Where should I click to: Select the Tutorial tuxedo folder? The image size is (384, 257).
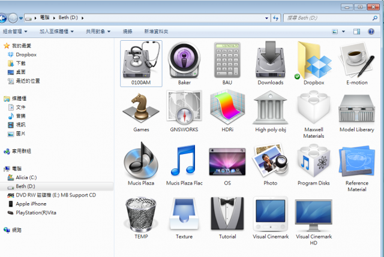pos(227,214)
